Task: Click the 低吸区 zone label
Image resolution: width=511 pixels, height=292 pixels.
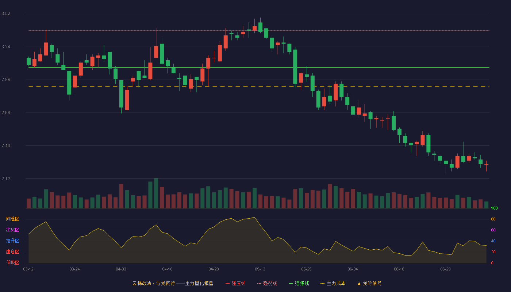Action: [12, 263]
